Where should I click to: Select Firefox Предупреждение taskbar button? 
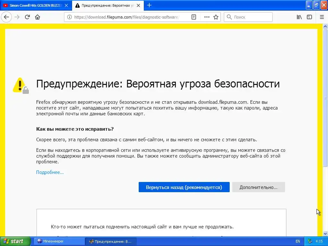[111, 242]
